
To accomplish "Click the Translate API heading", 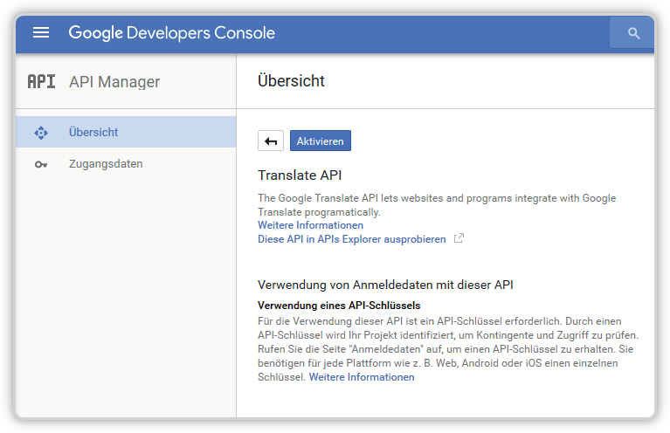I will pos(300,175).
